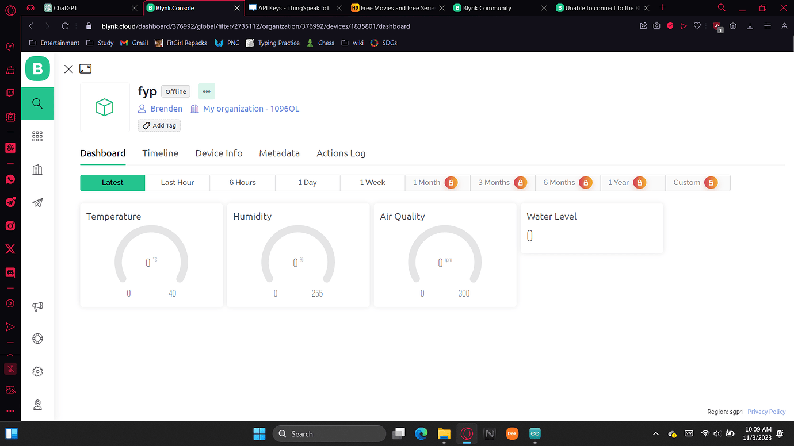794x446 pixels.
Task: Open Settings via the sidebar gear icon
Action: (x=37, y=371)
